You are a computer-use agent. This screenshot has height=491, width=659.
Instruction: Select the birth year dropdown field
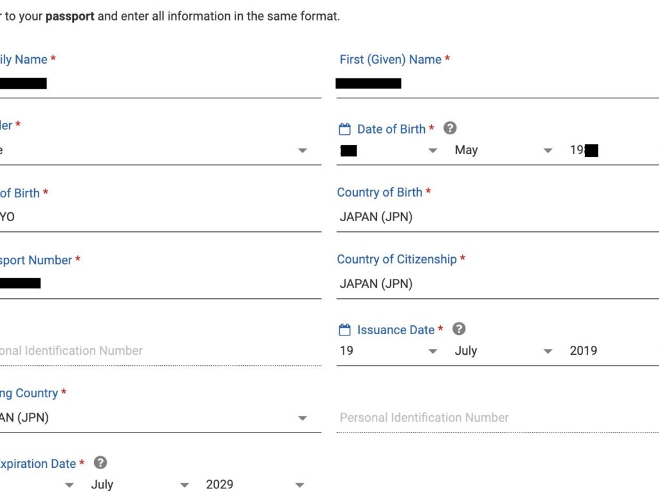(613, 150)
